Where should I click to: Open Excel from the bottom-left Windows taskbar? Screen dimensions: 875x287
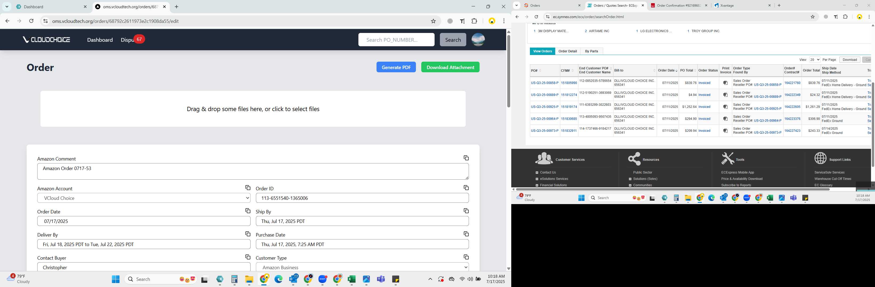pos(351,279)
